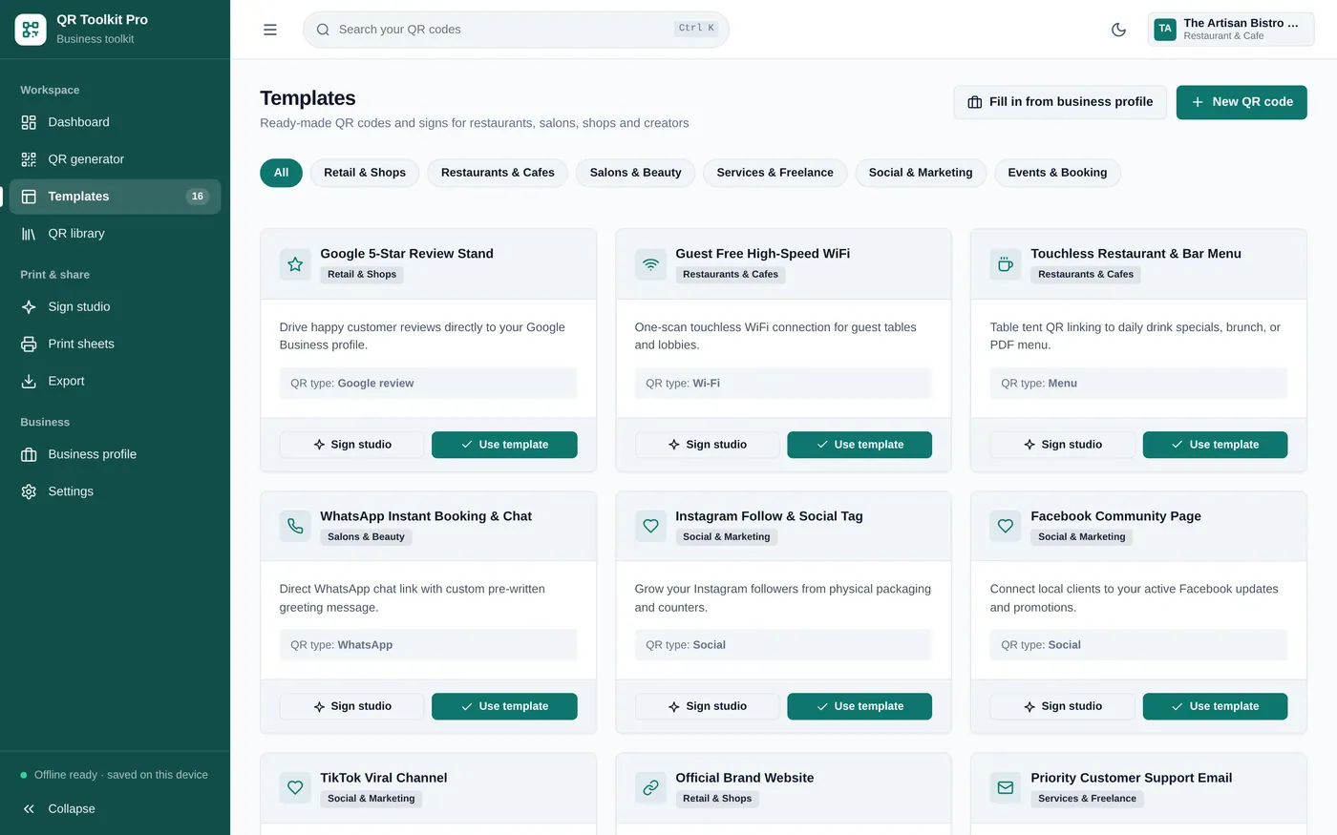Click the Offline ready status text
Screen dimensions: 1337x835
click(x=121, y=775)
